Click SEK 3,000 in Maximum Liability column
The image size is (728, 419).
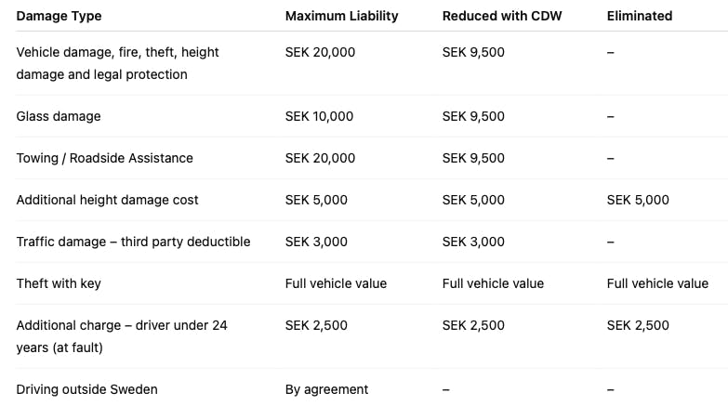[x=316, y=242]
